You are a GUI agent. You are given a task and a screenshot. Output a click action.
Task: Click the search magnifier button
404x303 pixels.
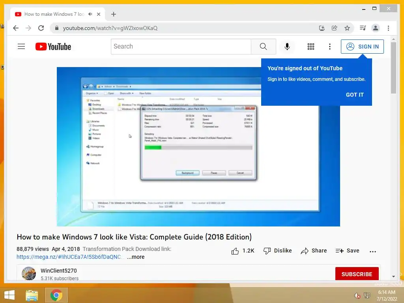263,47
